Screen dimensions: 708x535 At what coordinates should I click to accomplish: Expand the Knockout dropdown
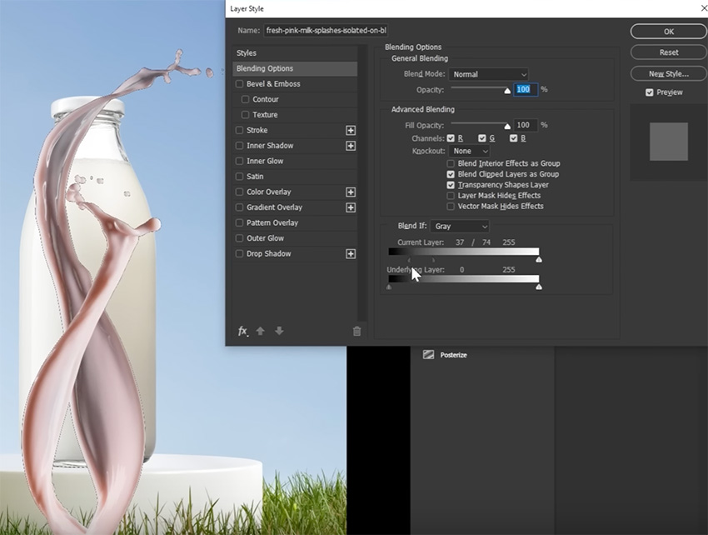click(x=471, y=151)
